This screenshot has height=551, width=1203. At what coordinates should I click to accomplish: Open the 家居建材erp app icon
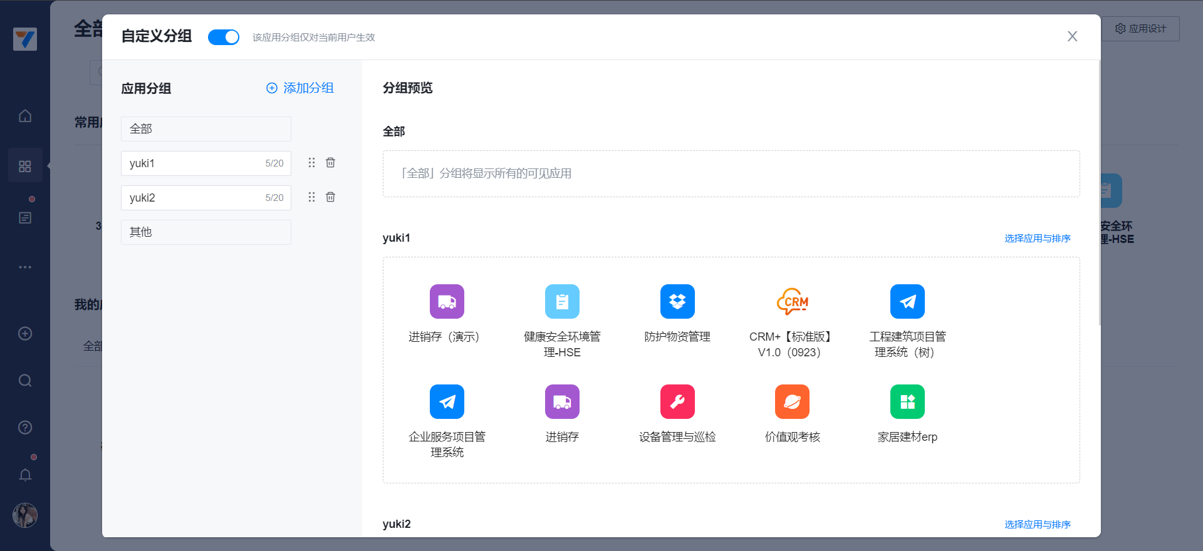click(907, 402)
